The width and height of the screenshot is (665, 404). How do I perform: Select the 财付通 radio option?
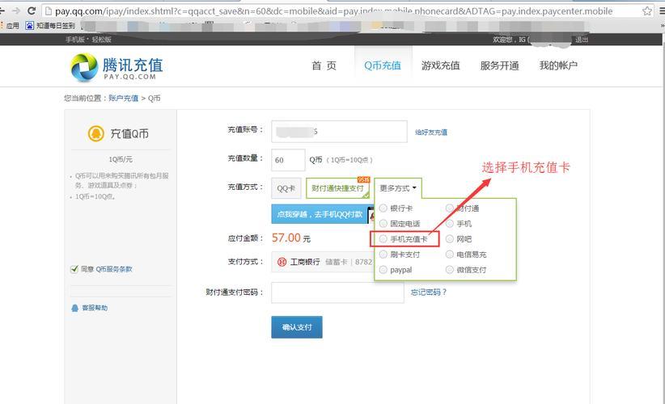point(450,208)
